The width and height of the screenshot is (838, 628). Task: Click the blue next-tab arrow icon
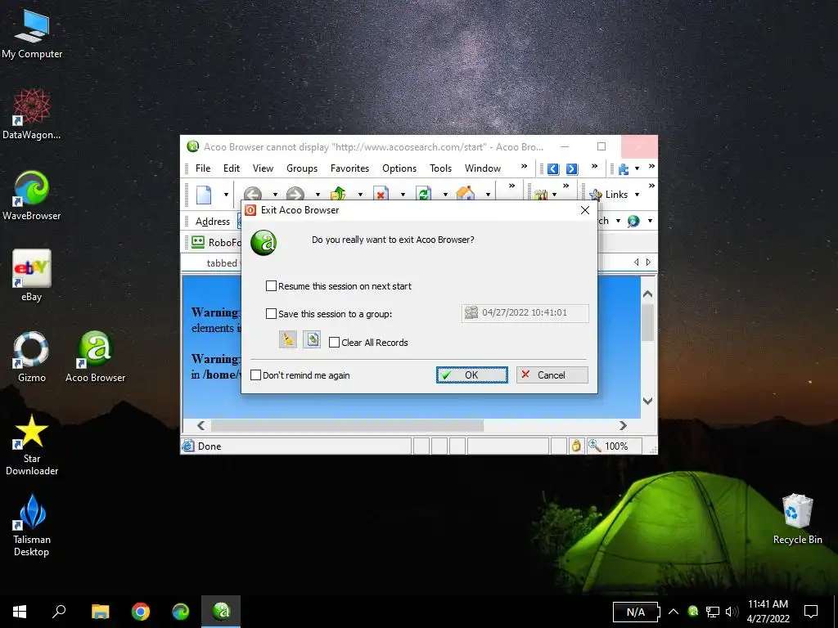click(x=572, y=168)
